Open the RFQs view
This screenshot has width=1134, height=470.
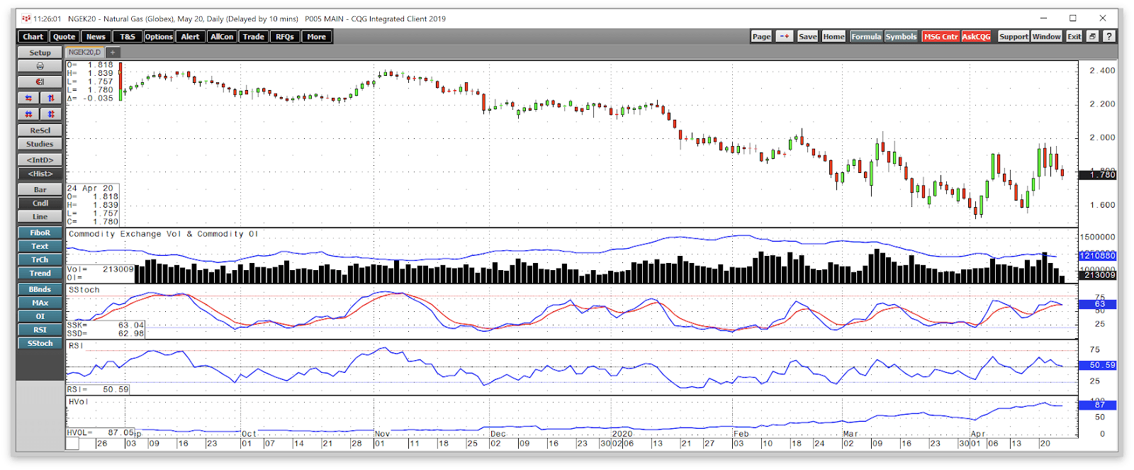285,37
